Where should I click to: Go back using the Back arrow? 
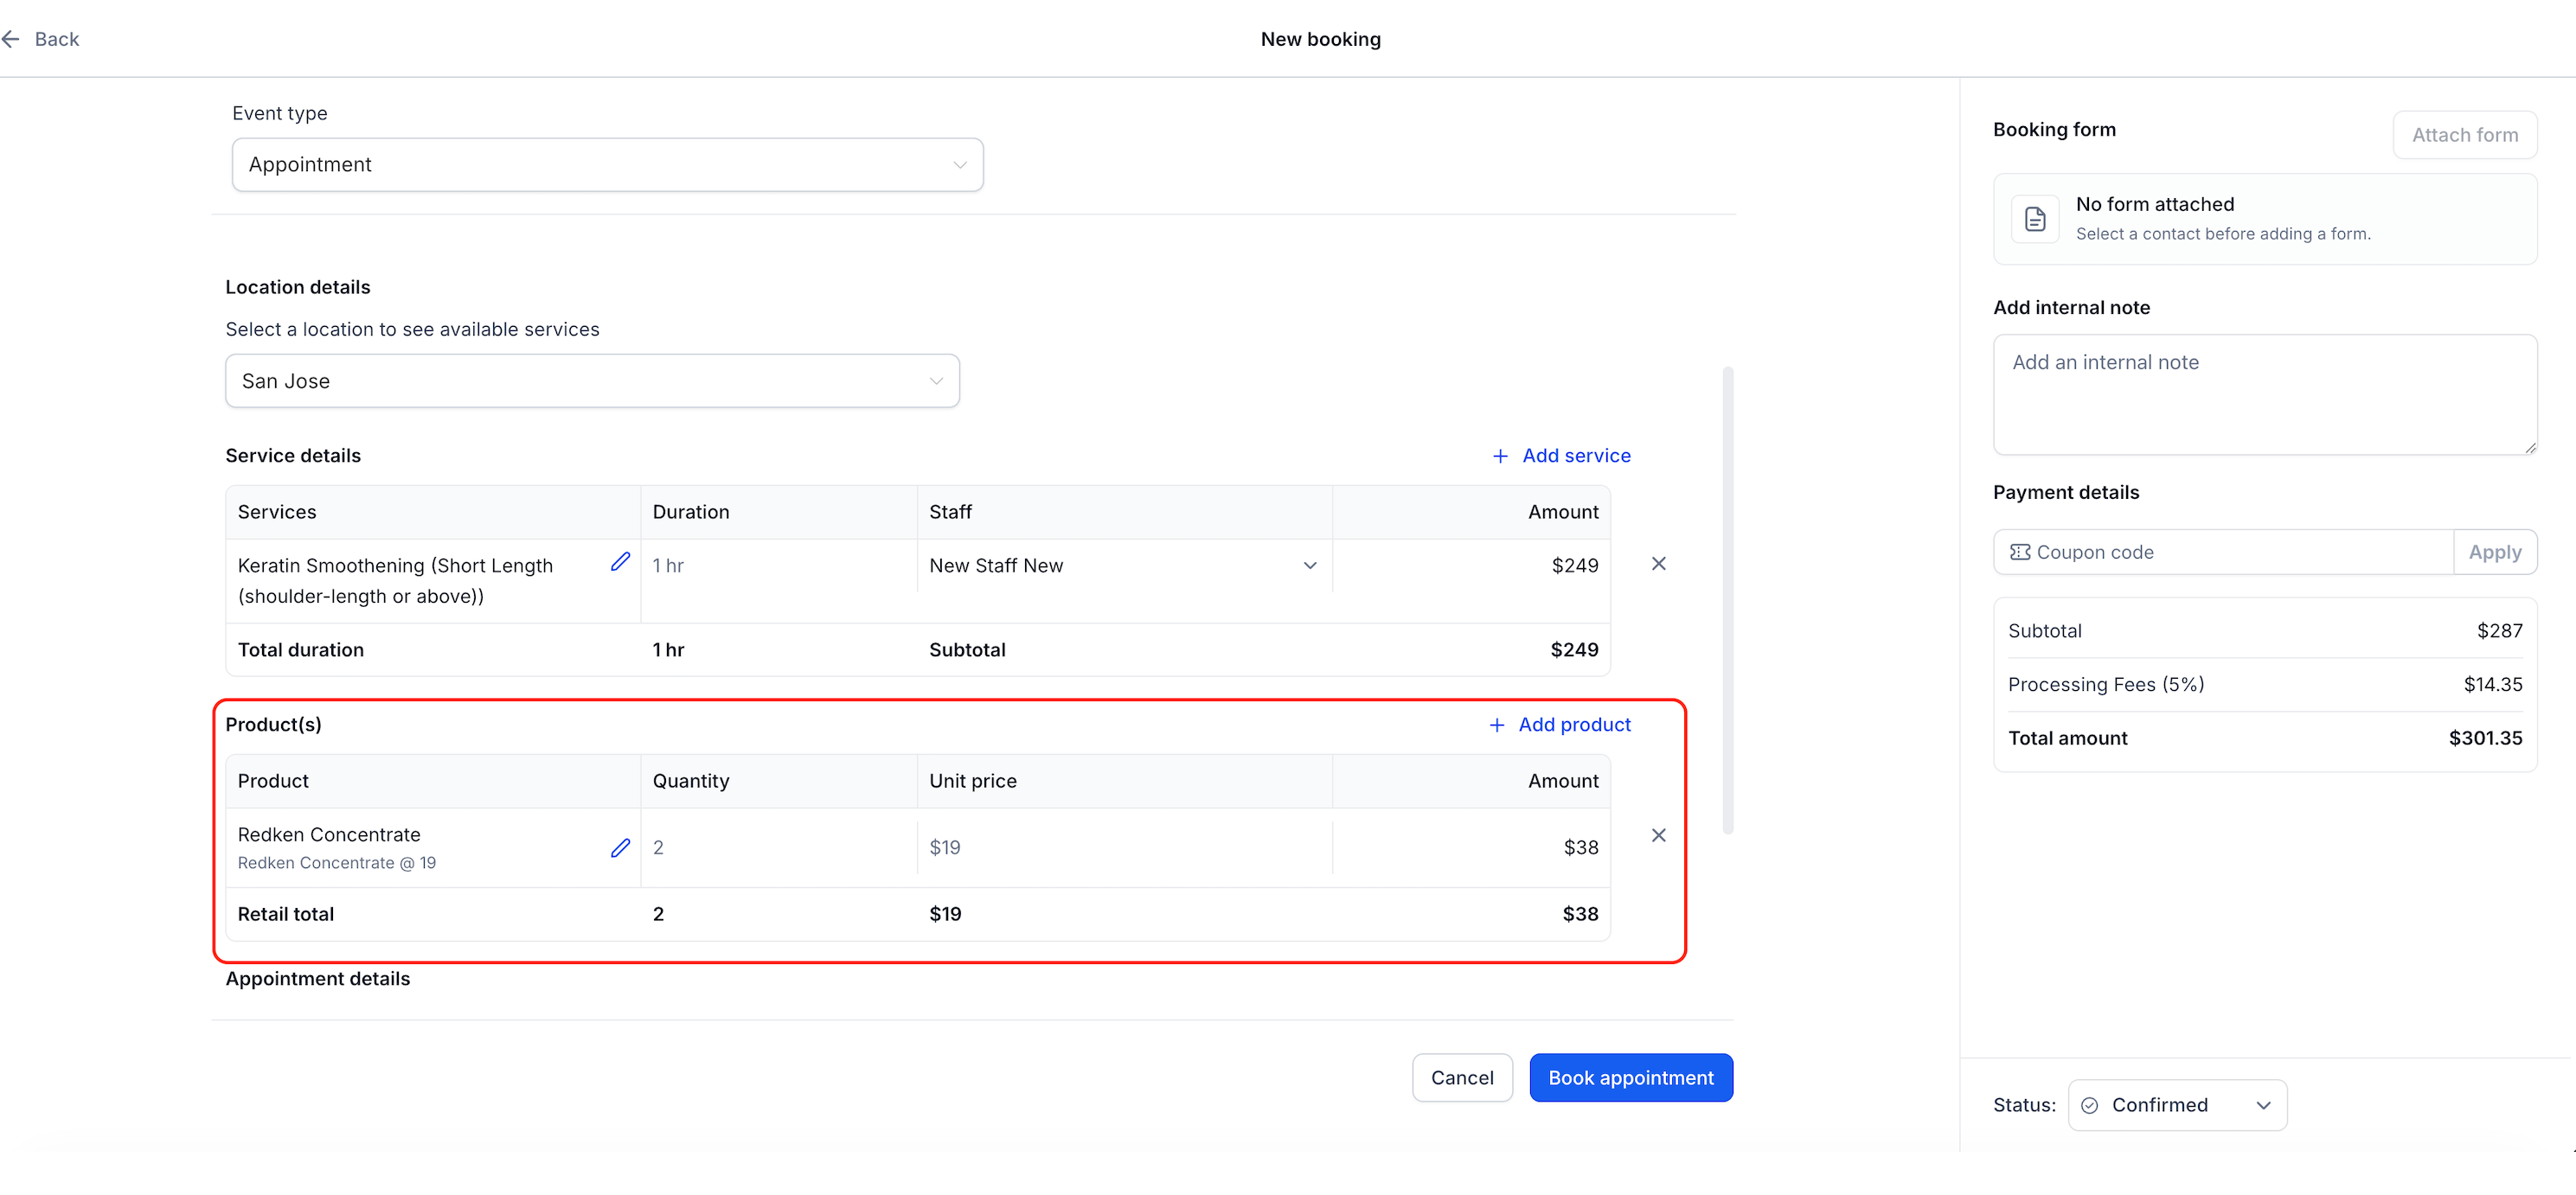(x=11, y=39)
